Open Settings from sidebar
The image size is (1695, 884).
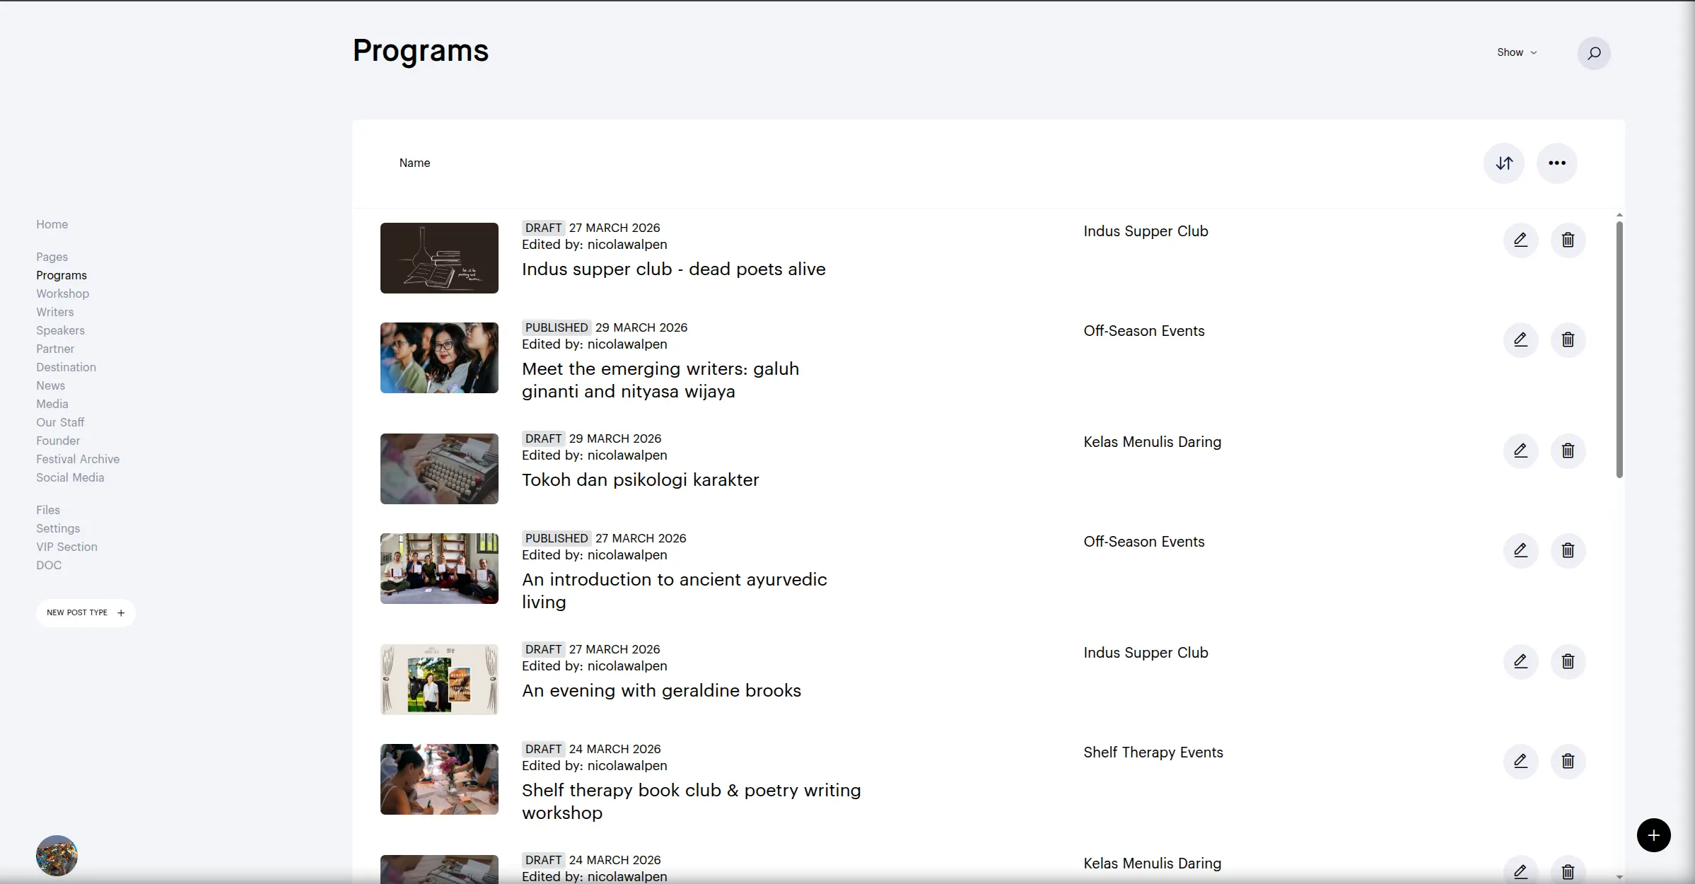coord(58,528)
